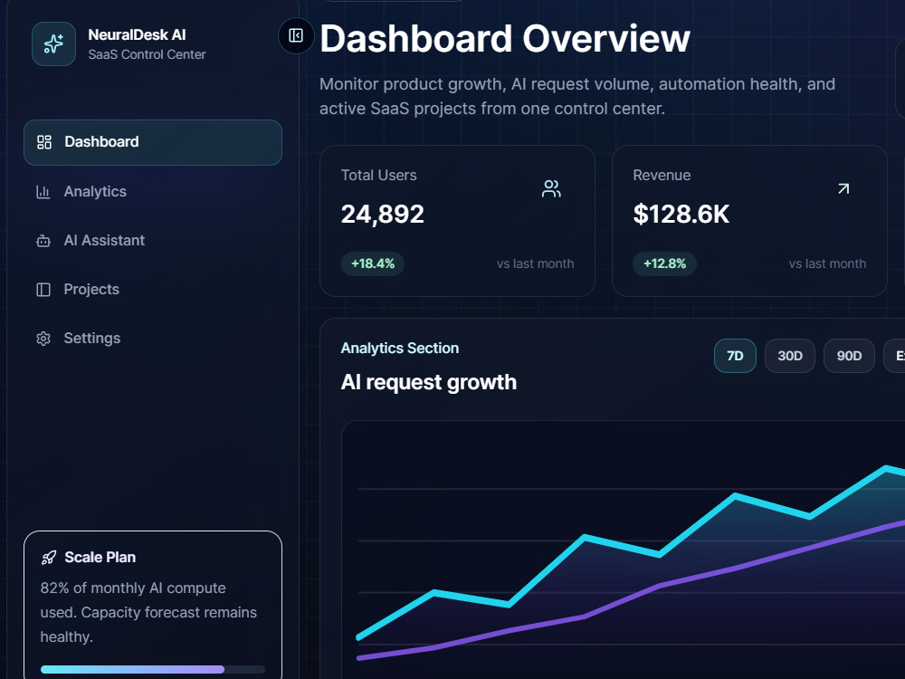The image size is (905, 679).
Task: Go to Analytics in the sidebar
Action: 153,192
